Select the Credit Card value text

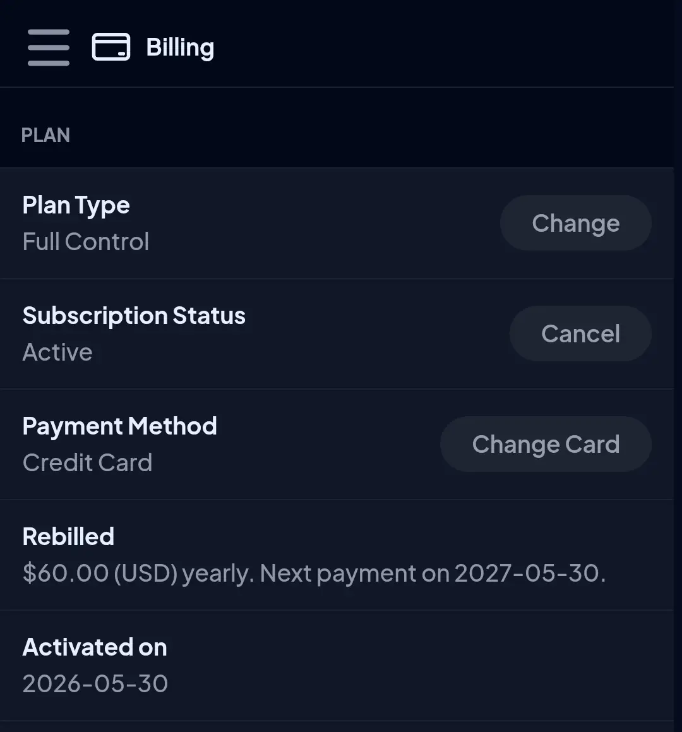click(x=87, y=463)
